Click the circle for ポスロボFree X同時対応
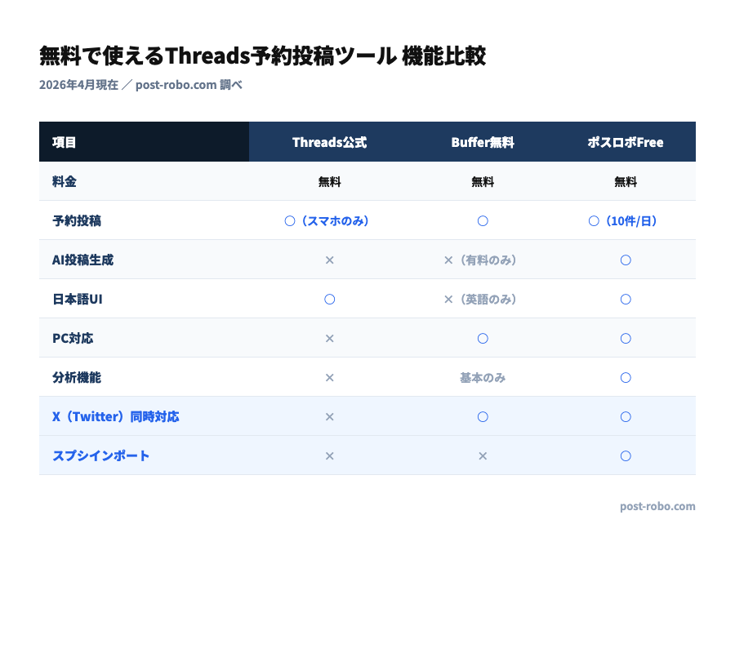Screen dimensions: 735x653 click(626, 416)
